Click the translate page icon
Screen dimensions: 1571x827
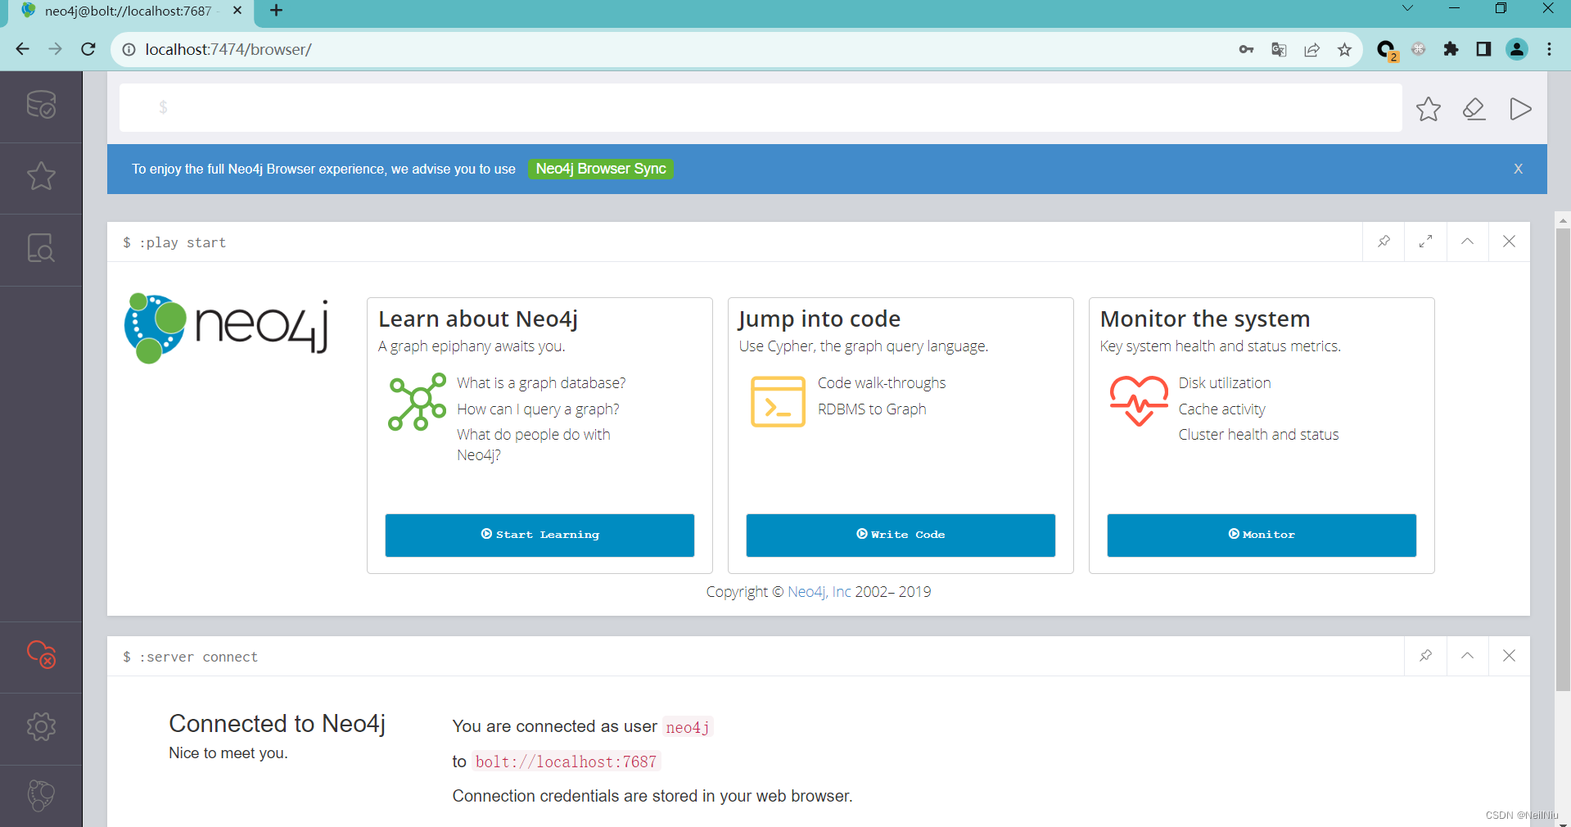(1279, 49)
